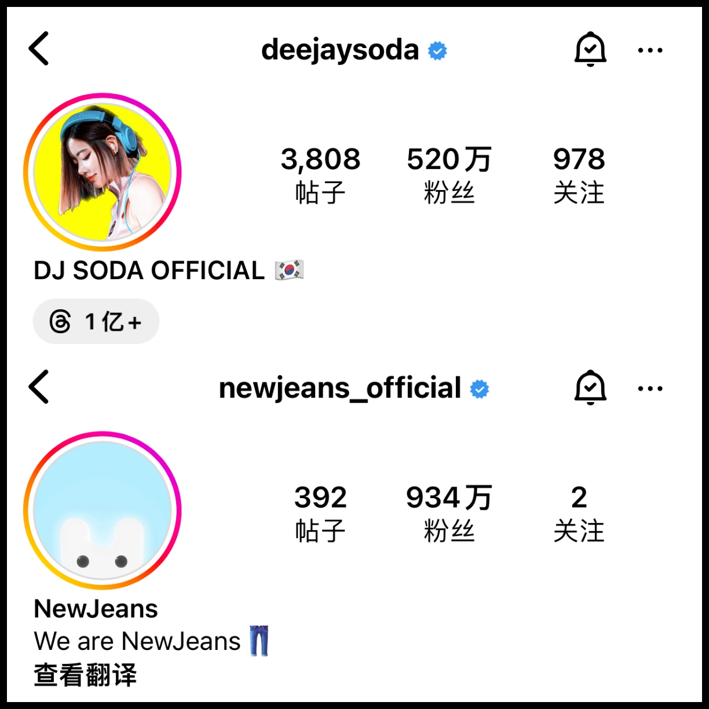Open newjeans_official's 392 posts count
Image resolution: width=709 pixels, height=709 pixels.
click(320, 513)
